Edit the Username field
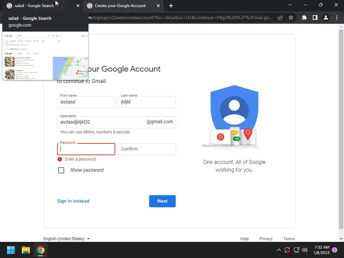Screen dimensions: 344x258 tap(117, 122)
